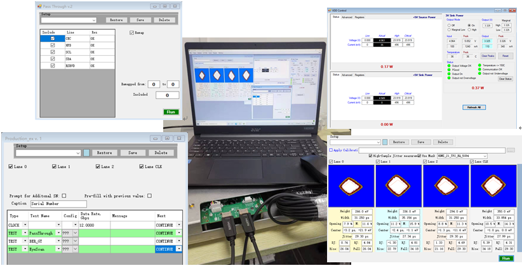Switch to Advanced tab in source power panel
This screenshot has height=268, width=522.
(x=347, y=17)
